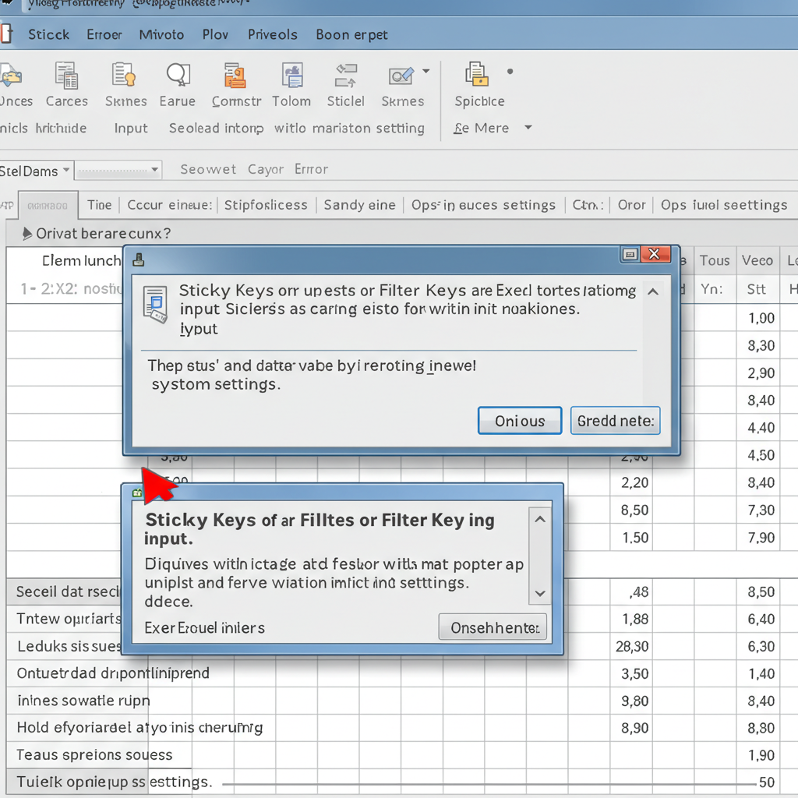Click the Onsehhenter button
This screenshot has height=798, width=798.
[x=493, y=627]
